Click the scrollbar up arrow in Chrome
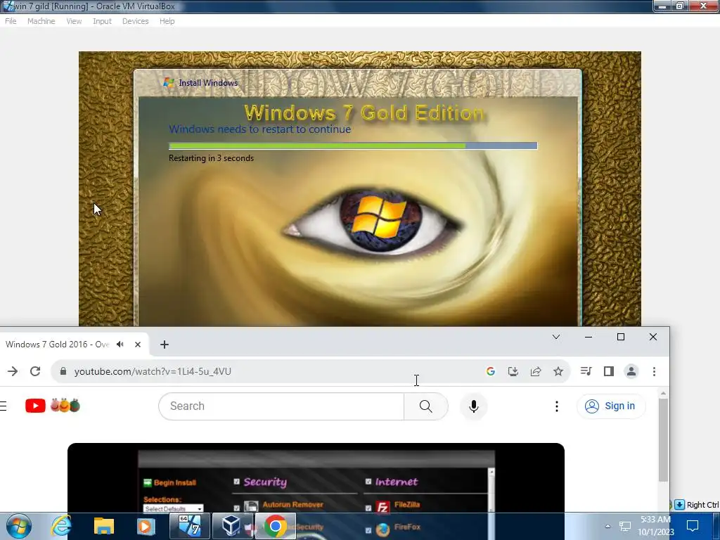720x540 pixels. coord(663,394)
